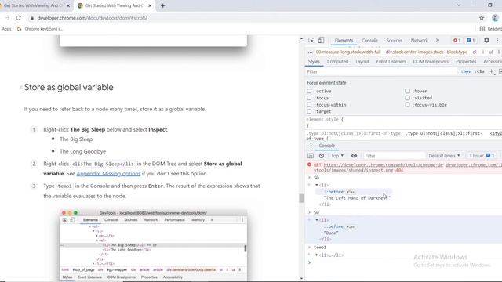This screenshot has width=502, height=282.
Task: Open the Computed styles tab
Action: [337, 61]
